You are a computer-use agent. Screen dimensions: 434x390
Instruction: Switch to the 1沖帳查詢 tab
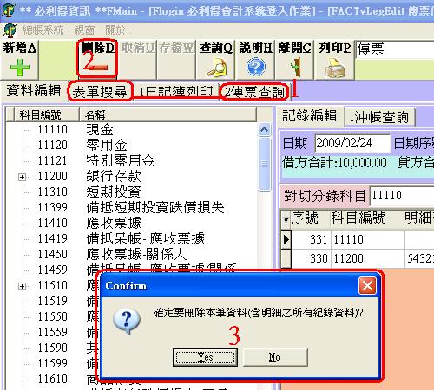[379, 117]
